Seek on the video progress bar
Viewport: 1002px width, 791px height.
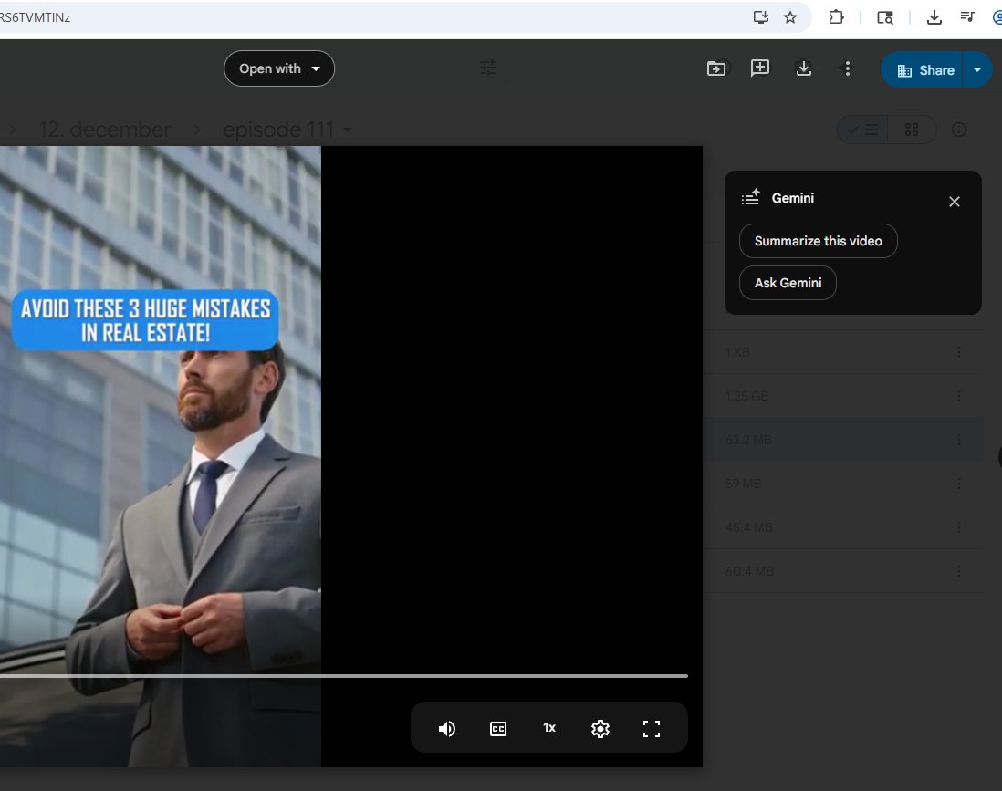(x=344, y=675)
